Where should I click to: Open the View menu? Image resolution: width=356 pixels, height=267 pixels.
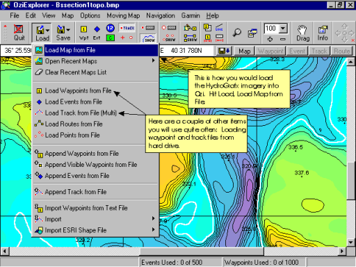pos(49,15)
